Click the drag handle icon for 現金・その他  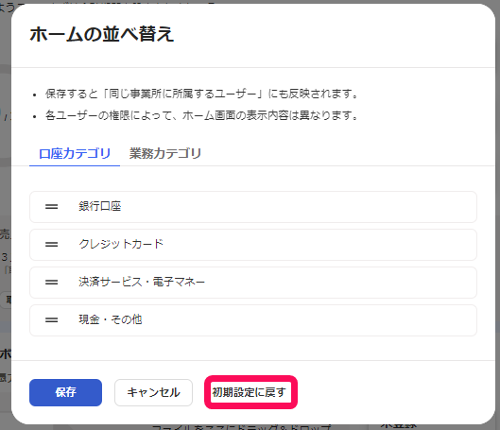(x=51, y=319)
